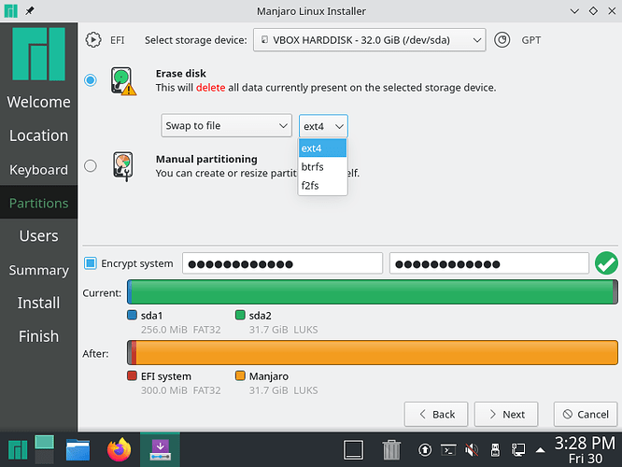
Task: Click the "300.0 MiB FAT32" label
Action: coord(180,390)
